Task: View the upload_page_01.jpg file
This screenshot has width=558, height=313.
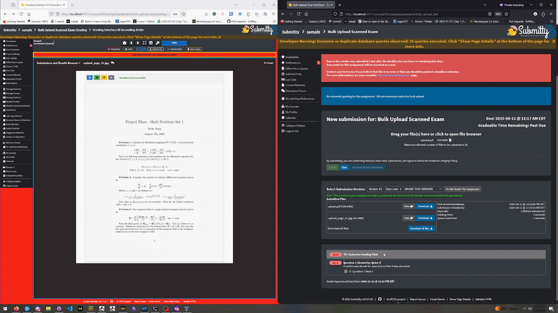Action: (408, 218)
